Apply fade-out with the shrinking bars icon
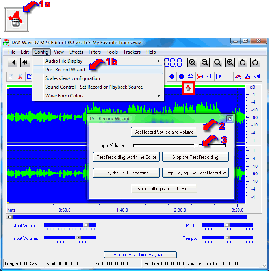Screen dimensions: 269x271 pos(219,76)
